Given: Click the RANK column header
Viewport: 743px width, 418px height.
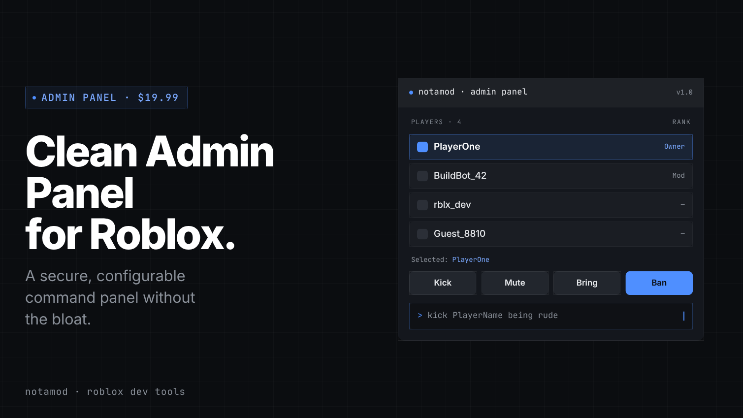Looking at the screenshot, I should [681, 122].
